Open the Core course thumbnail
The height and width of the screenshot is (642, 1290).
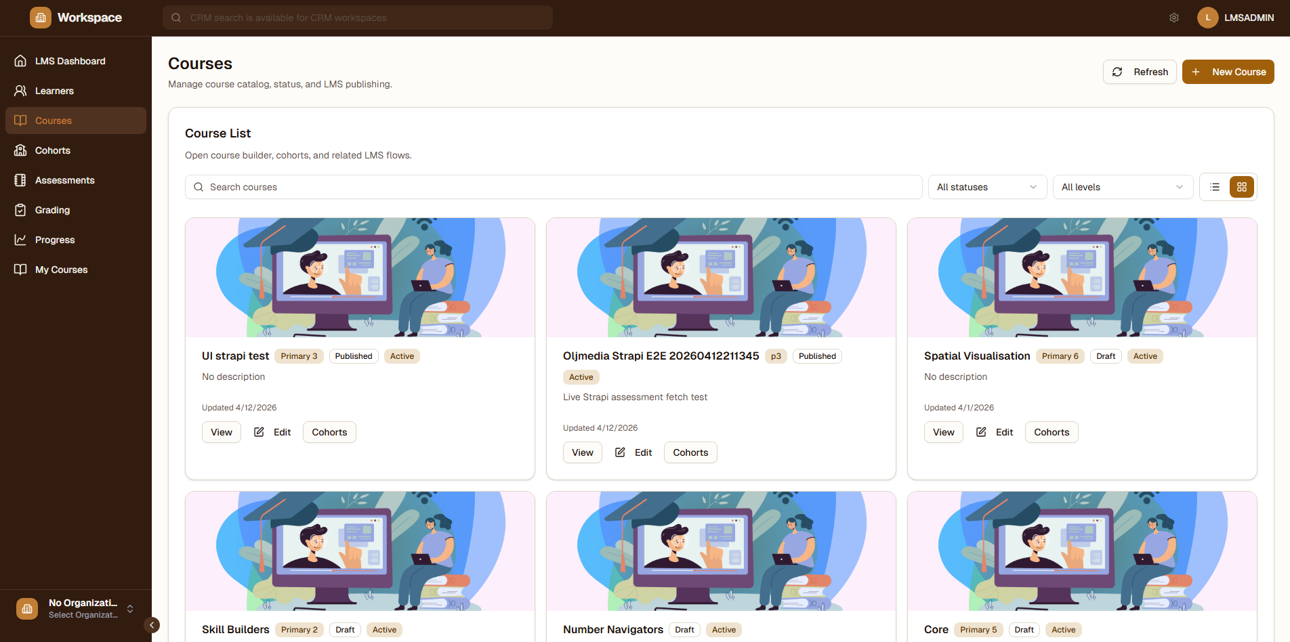point(1082,551)
